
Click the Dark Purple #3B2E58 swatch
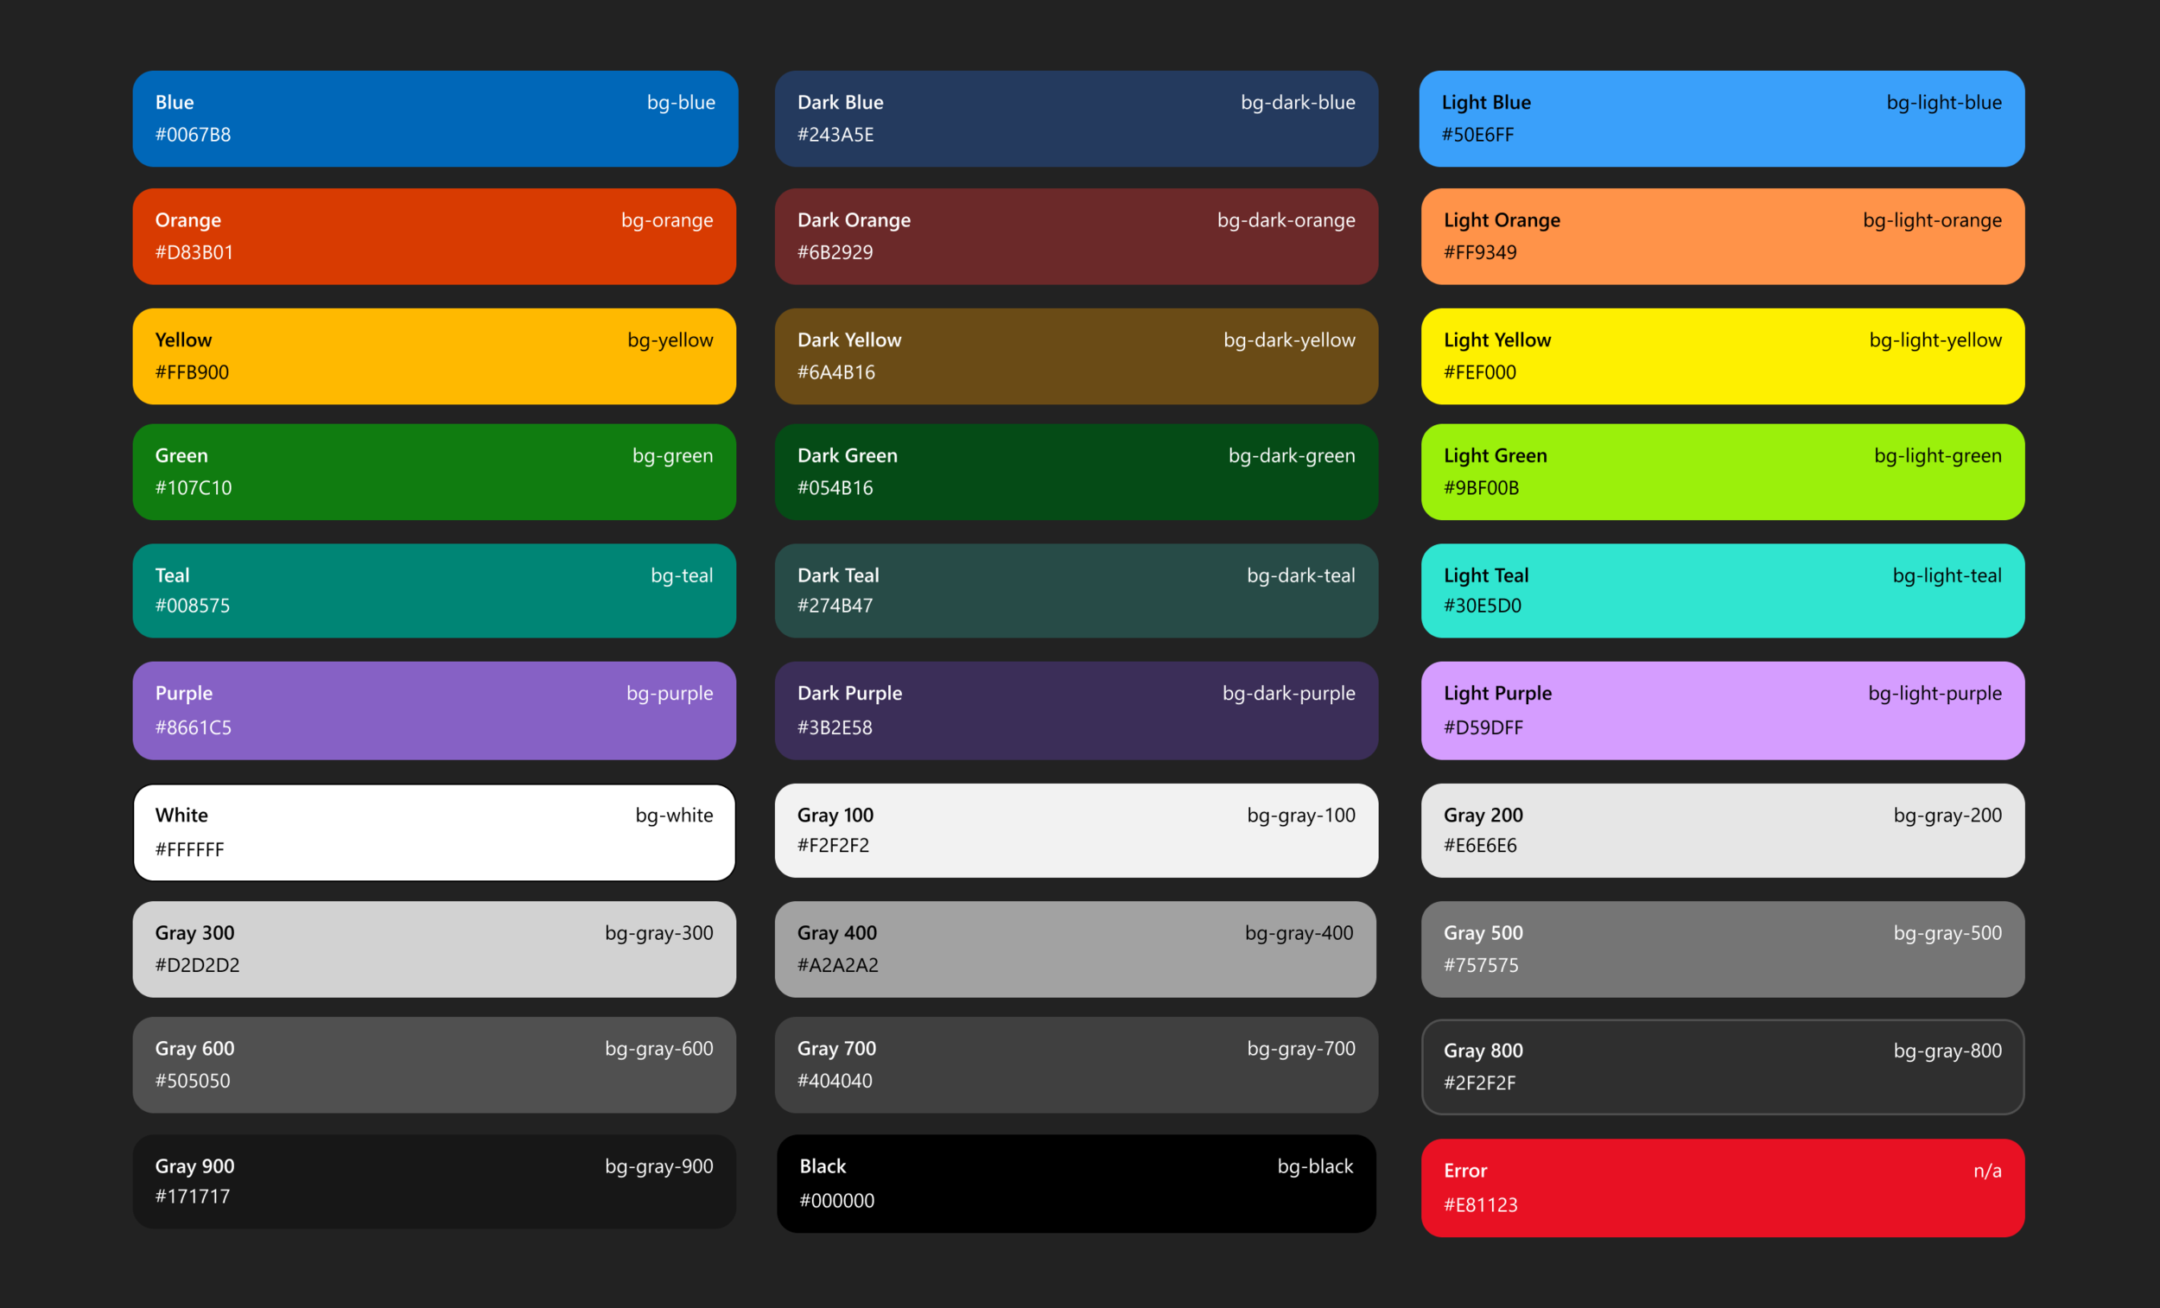tap(1076, 710)
